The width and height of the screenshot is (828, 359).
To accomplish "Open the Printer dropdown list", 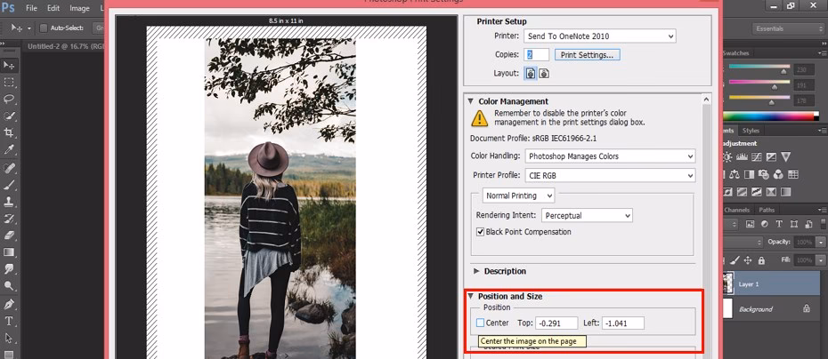I will [598, 36].
